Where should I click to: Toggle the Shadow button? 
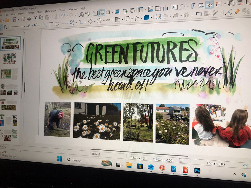[199, 14]
